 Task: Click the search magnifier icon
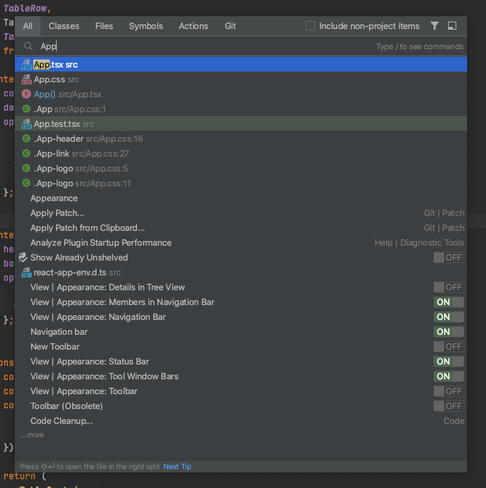click(x=28, y=47)
